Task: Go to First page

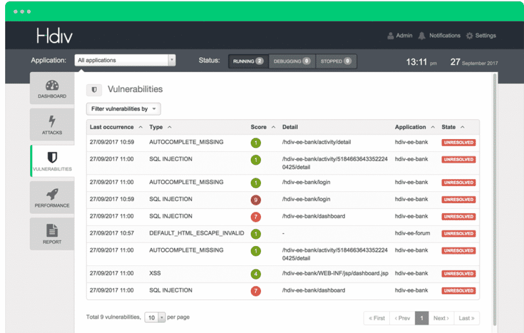Action: click(377, 318)
